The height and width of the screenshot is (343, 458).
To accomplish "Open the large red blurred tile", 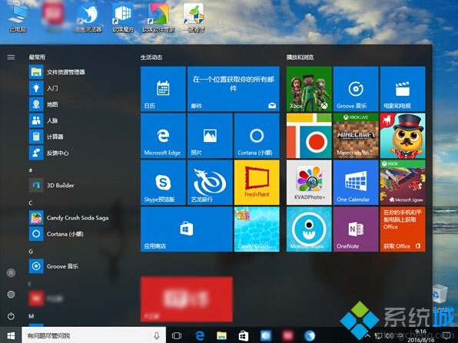I will tap(187, 299).
